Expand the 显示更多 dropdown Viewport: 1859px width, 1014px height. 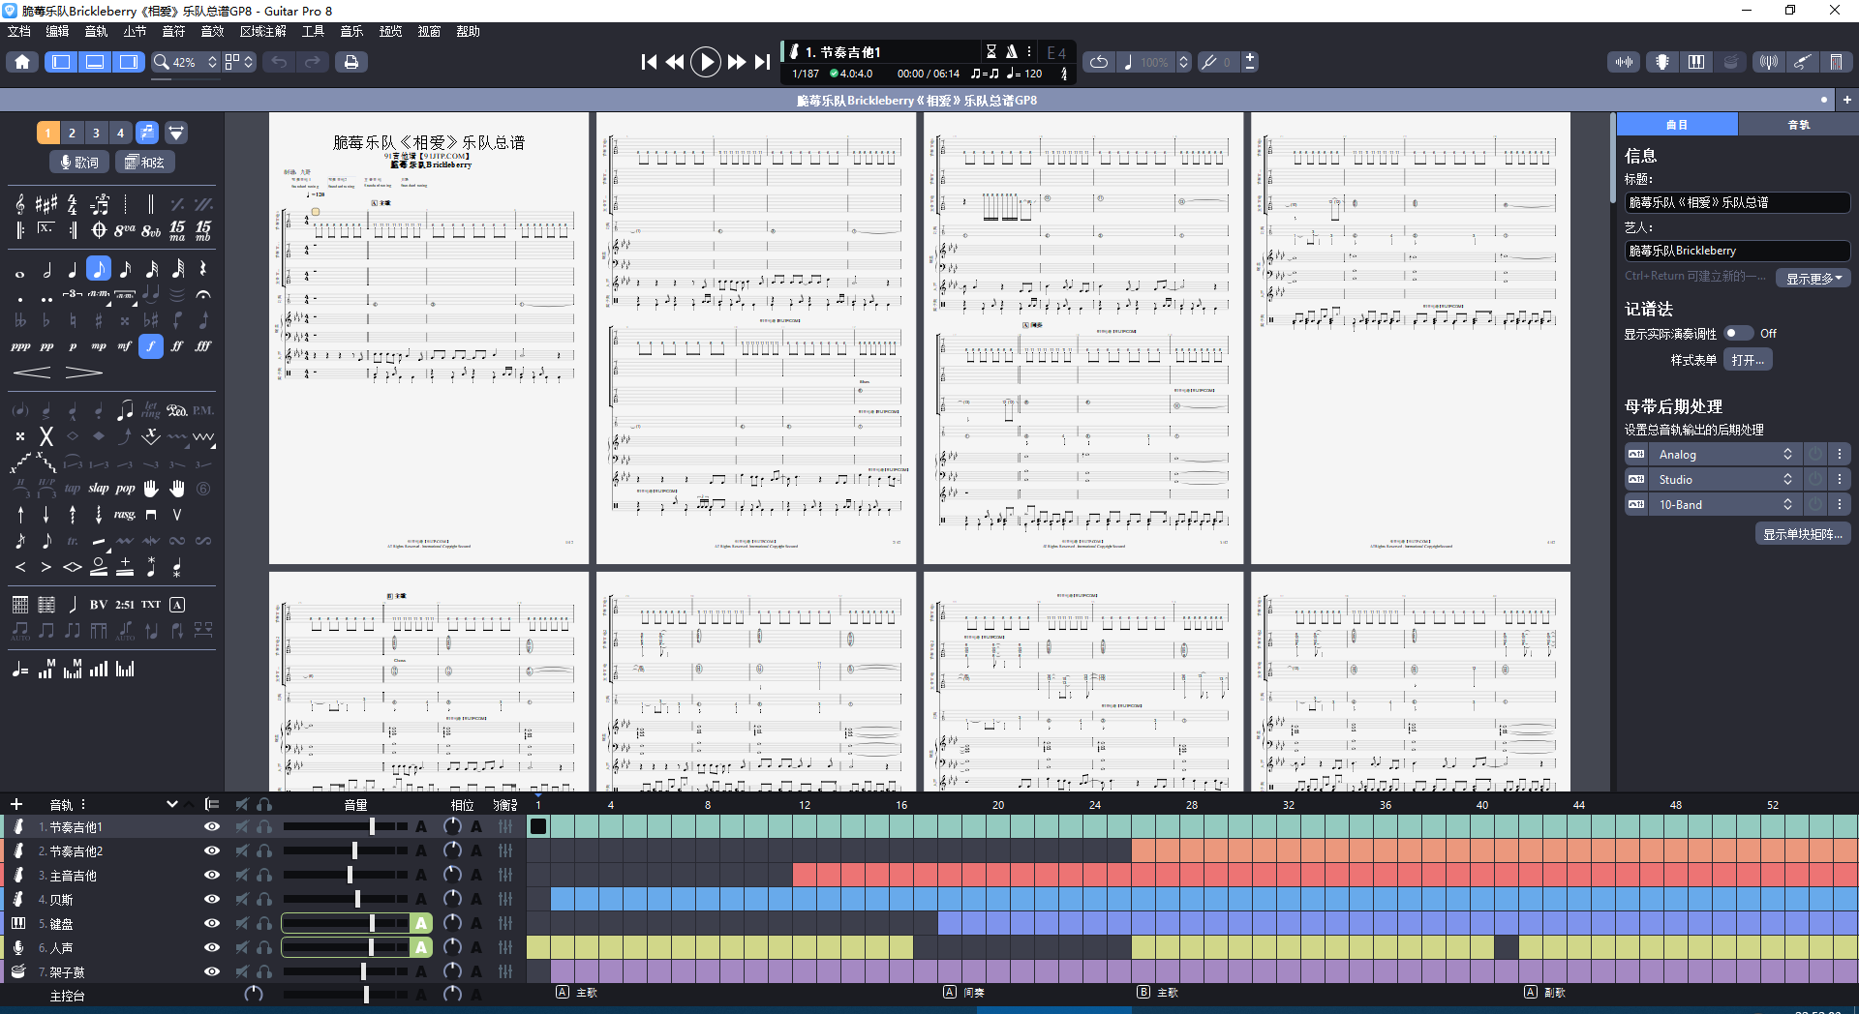1813,278
